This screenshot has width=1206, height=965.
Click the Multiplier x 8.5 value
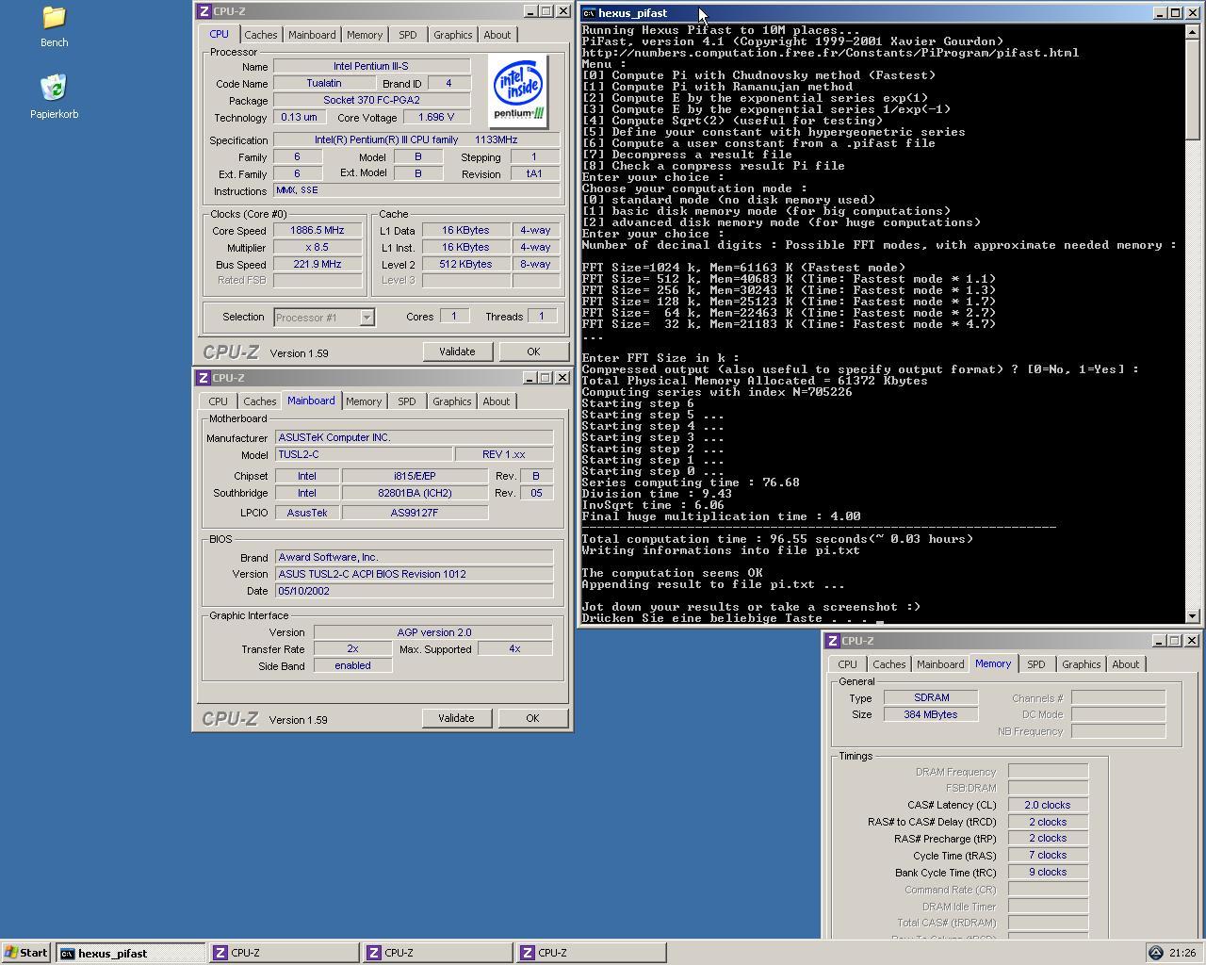point(318,247)
